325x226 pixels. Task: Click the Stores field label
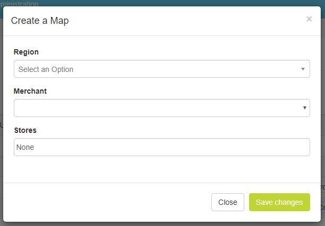click(x=25, y=130)
